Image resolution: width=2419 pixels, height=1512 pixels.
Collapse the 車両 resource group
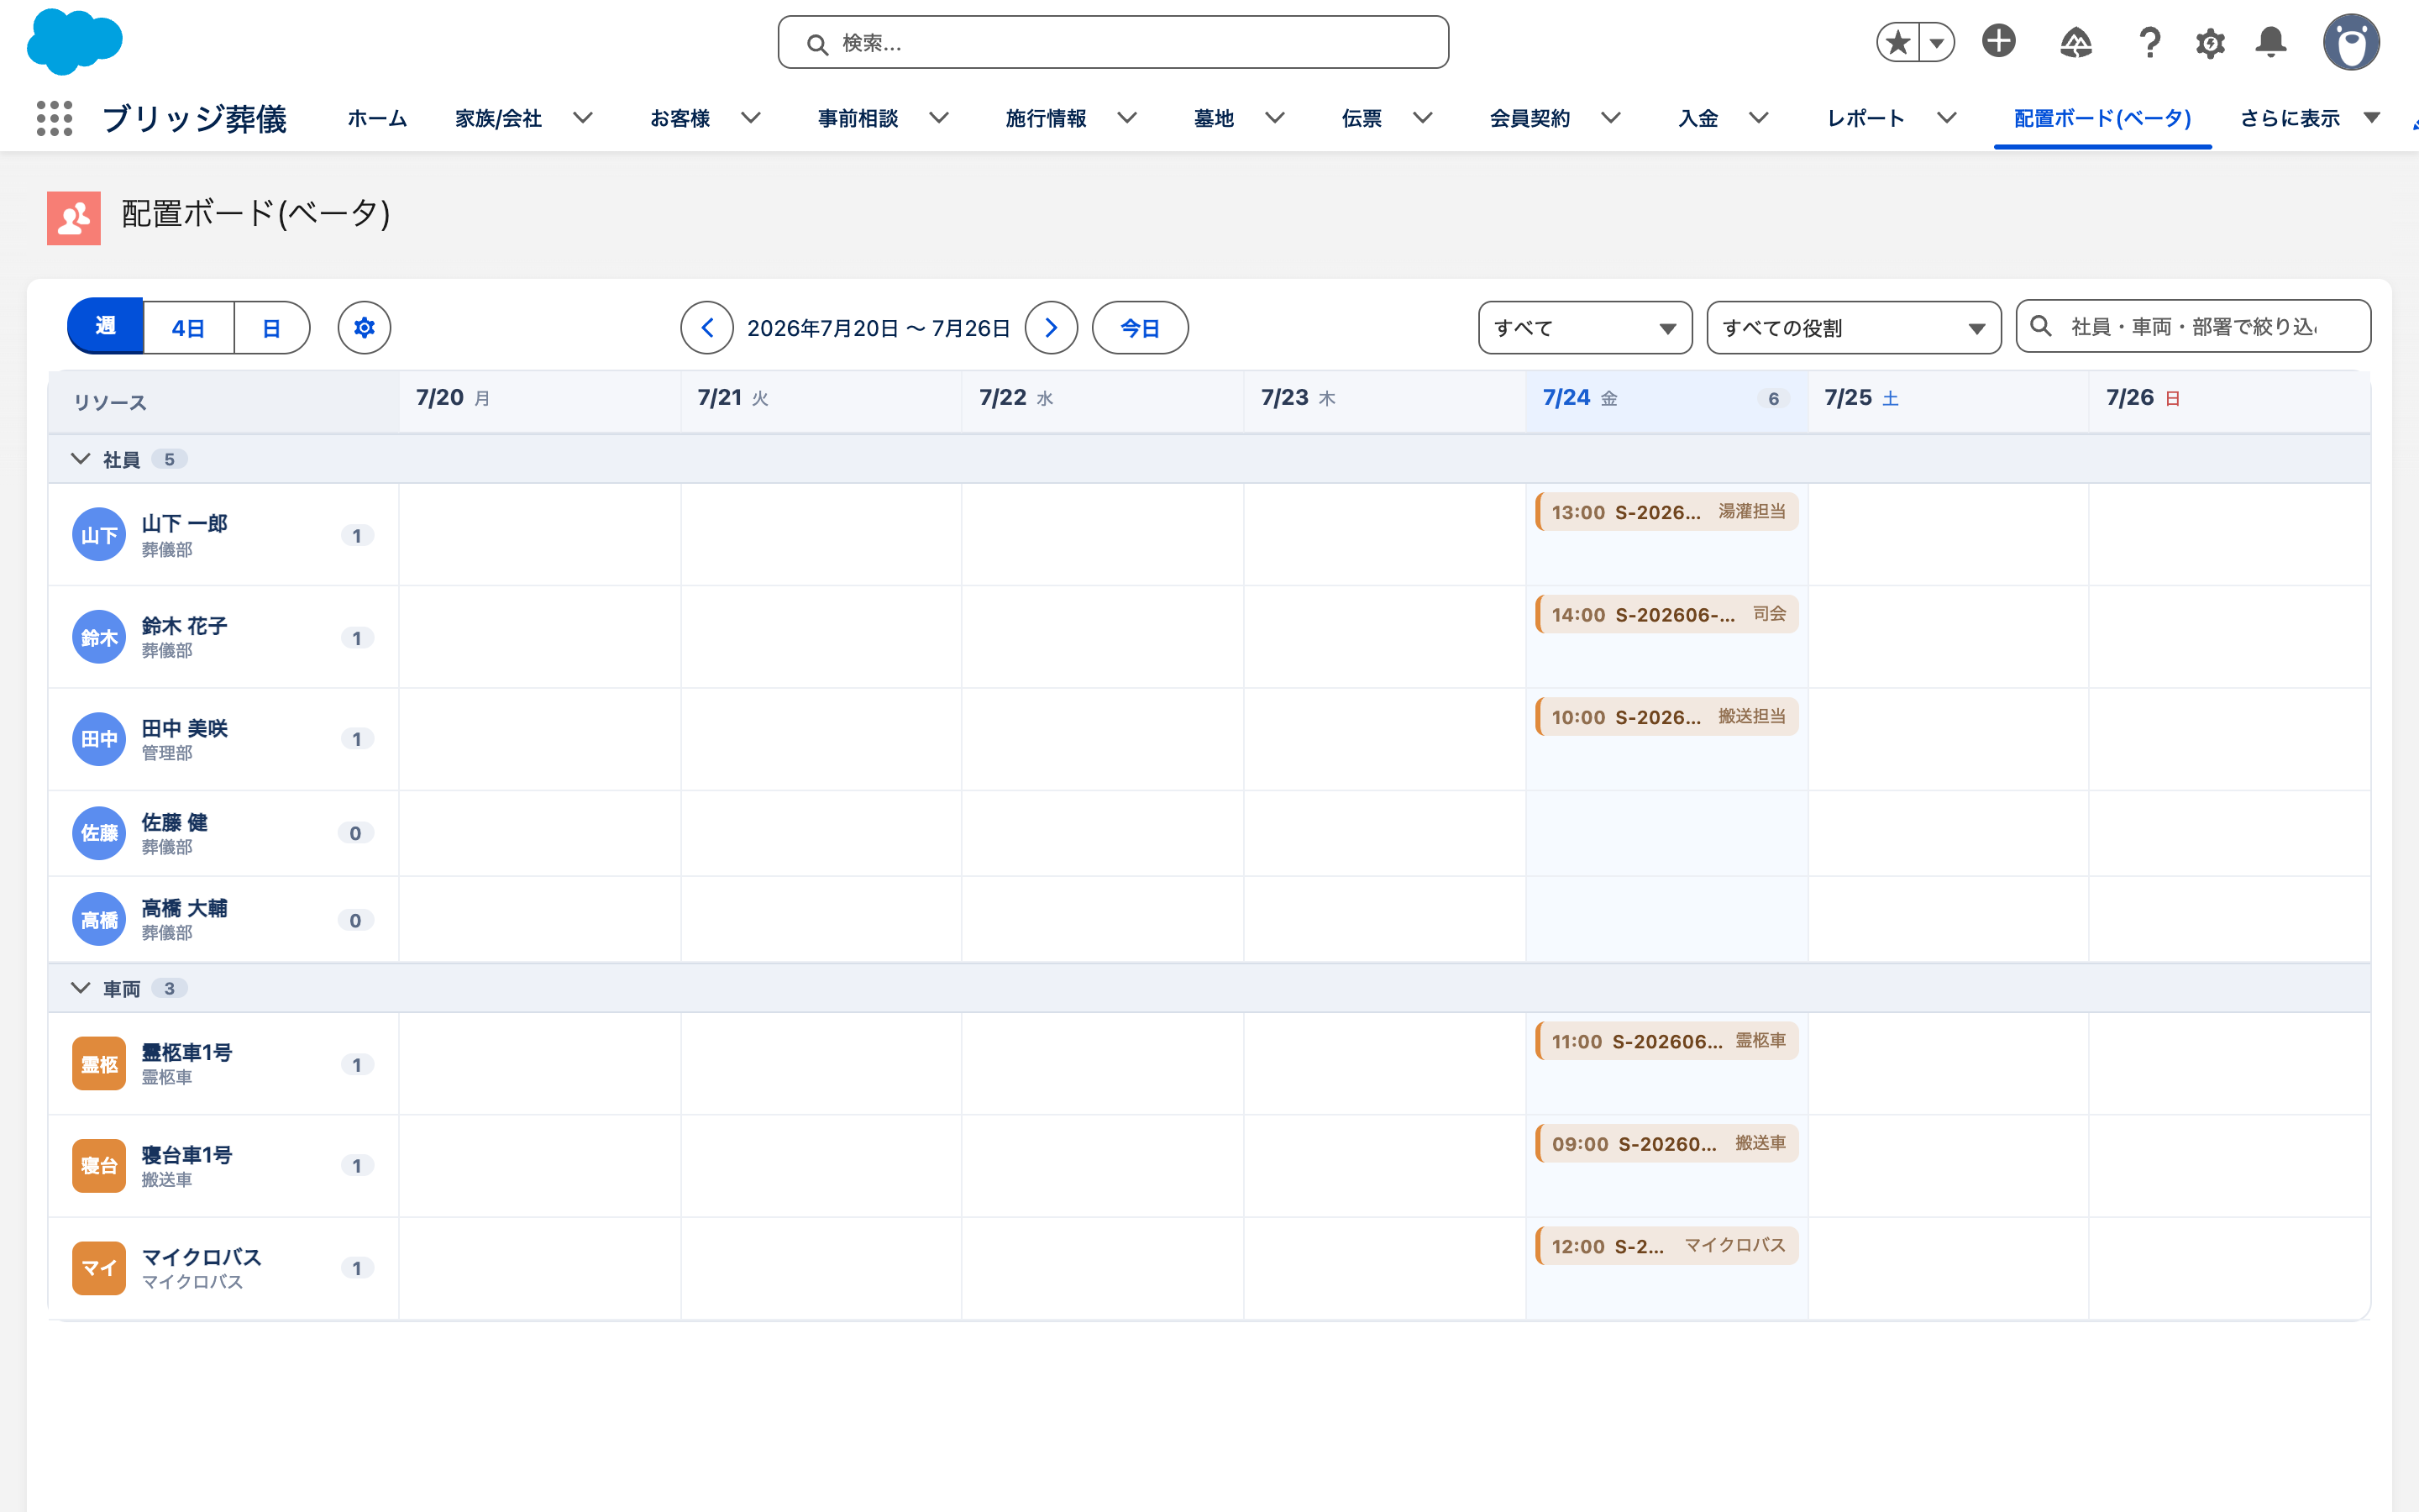point(81,988)
